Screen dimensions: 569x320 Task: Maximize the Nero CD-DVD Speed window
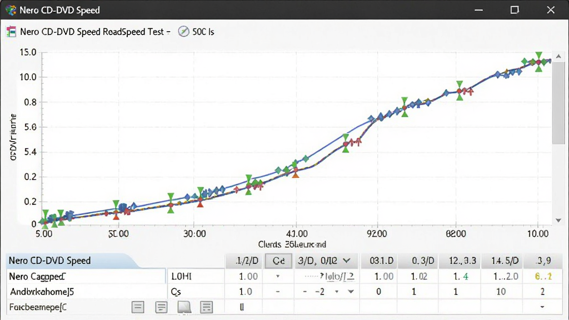[x=515, y=10]
